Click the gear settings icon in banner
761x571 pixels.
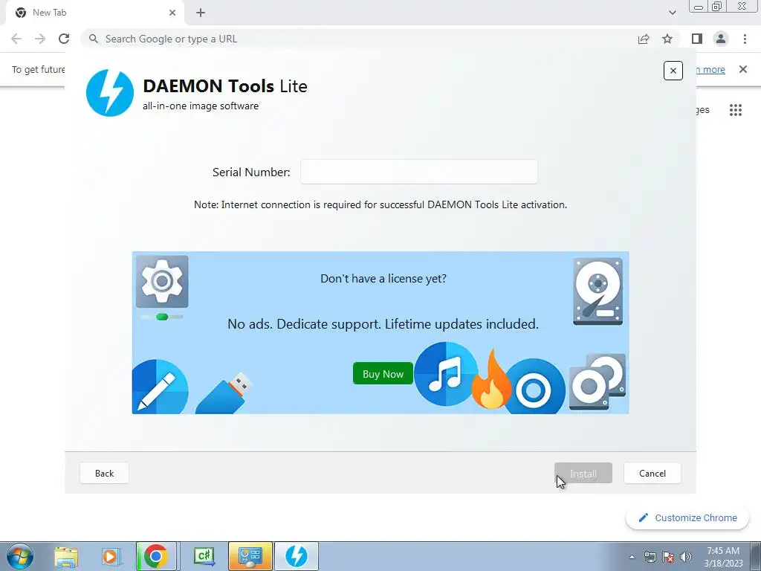(x=162, y=282)
